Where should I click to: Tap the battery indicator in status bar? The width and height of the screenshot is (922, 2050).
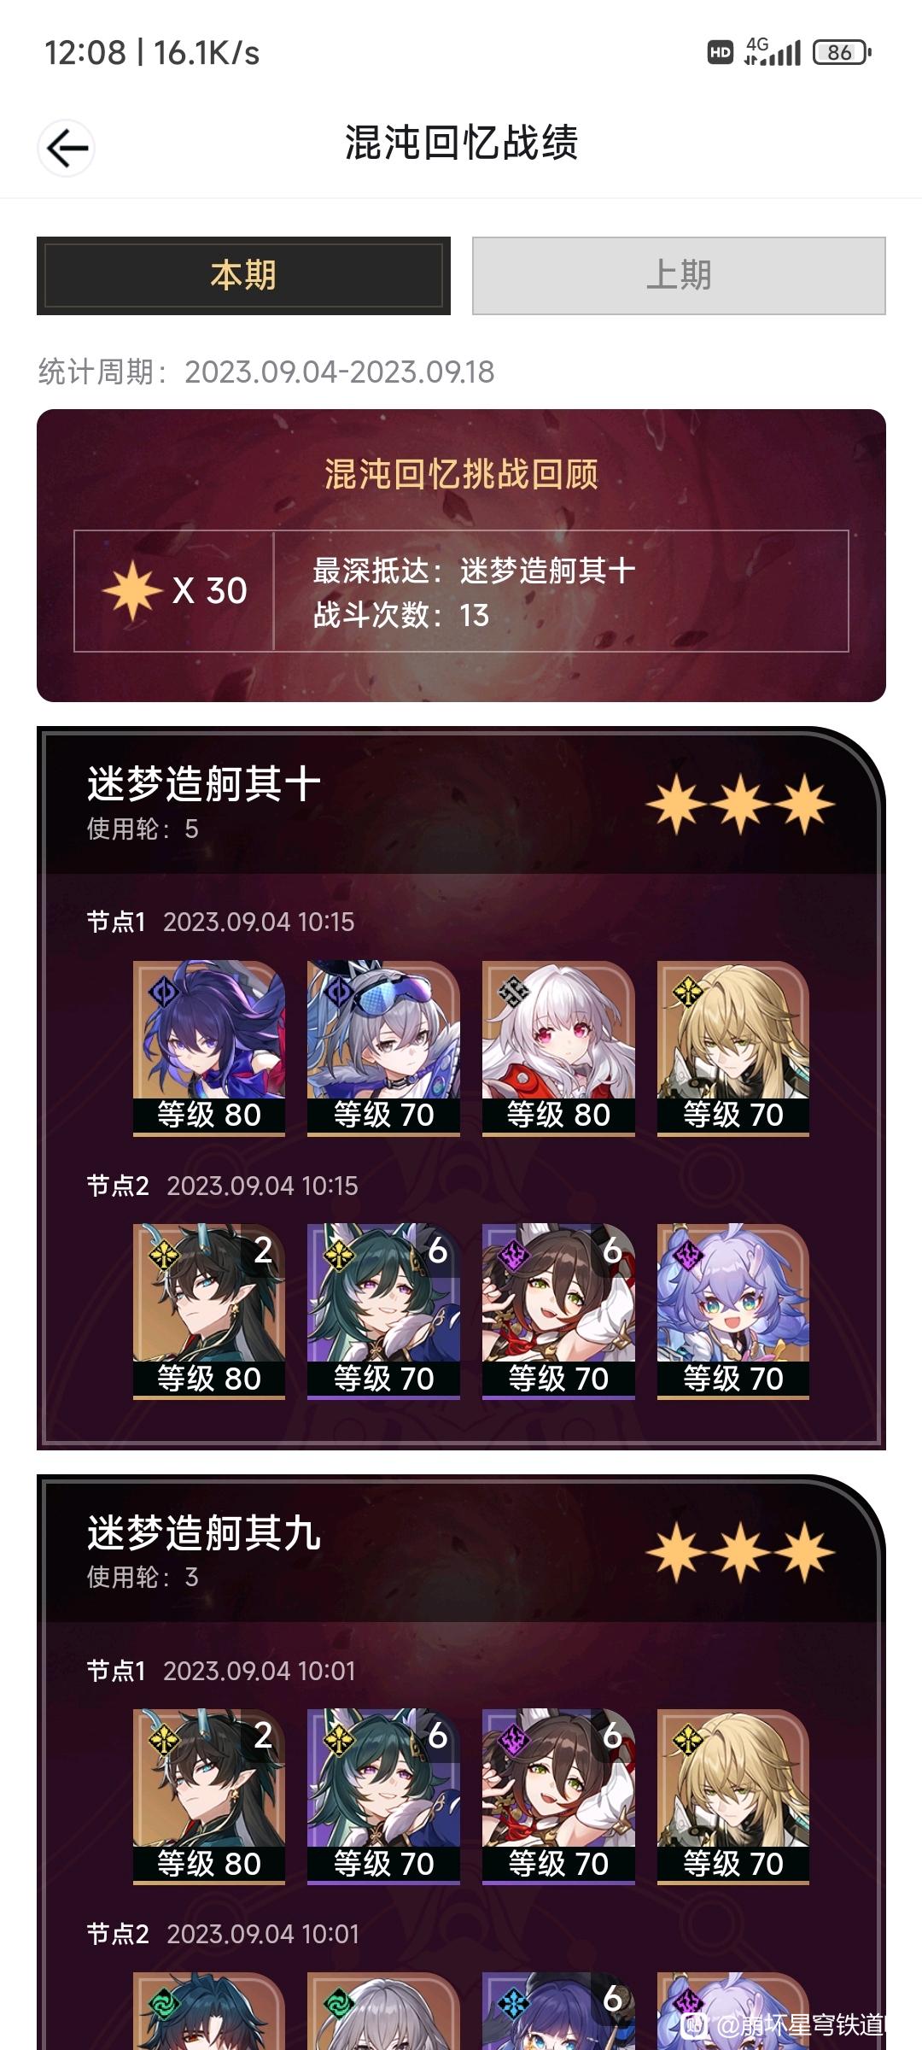pos(842,53)
